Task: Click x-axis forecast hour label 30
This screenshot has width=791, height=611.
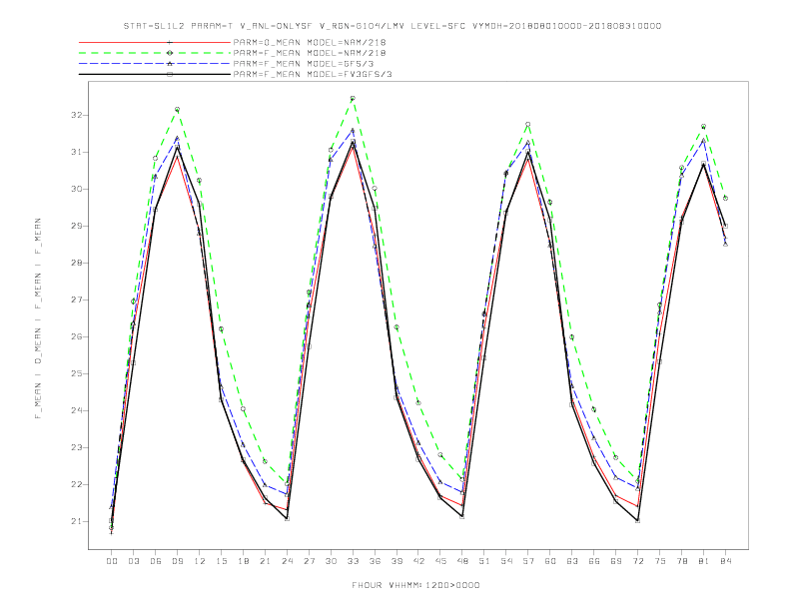Action: tap(331, 561)
